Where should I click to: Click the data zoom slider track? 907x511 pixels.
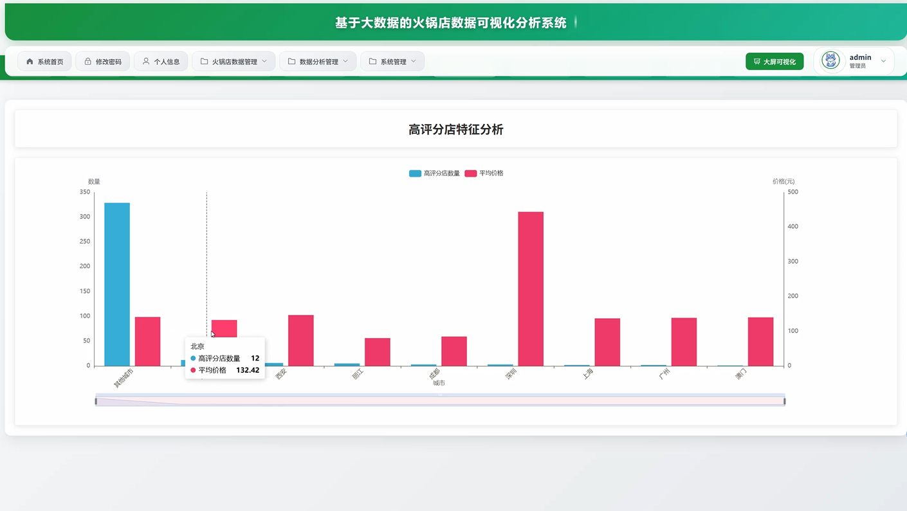(440, 401)
